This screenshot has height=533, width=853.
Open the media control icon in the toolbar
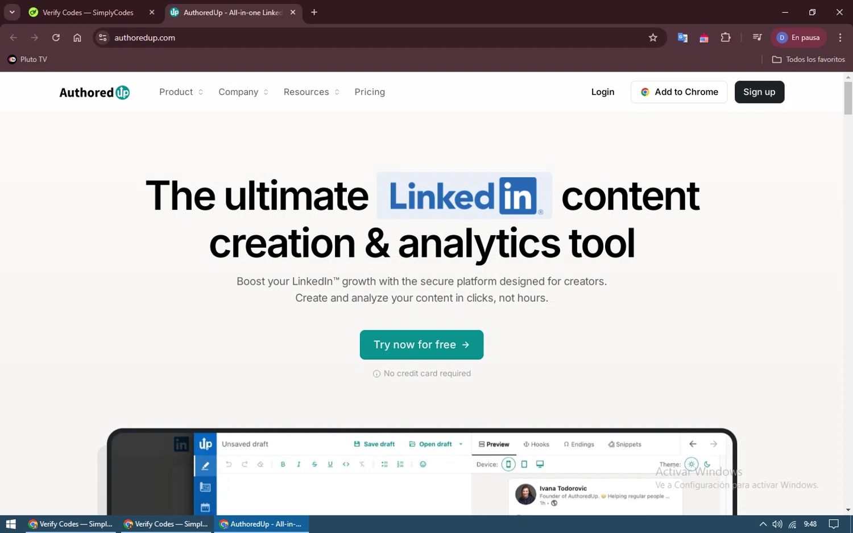click(757, 38)
